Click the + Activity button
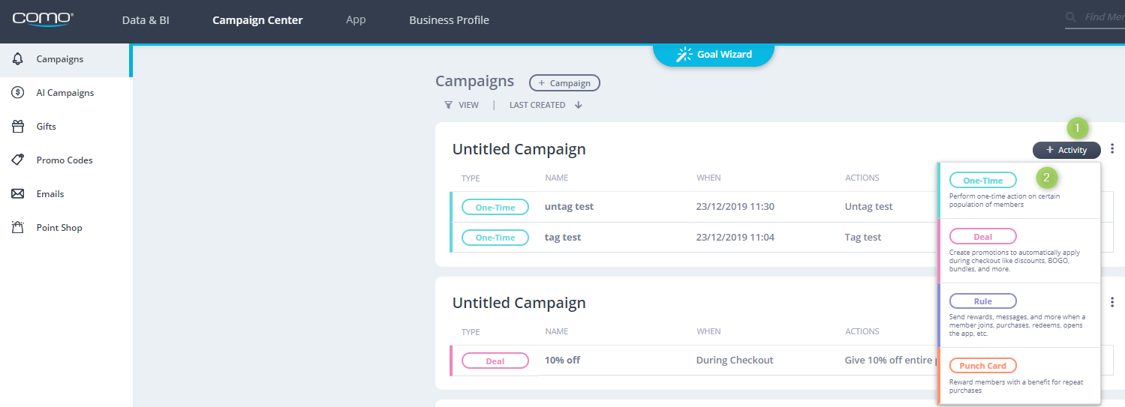Image resolution: width=1125 pixels, height=407 pixels. 1066,150
